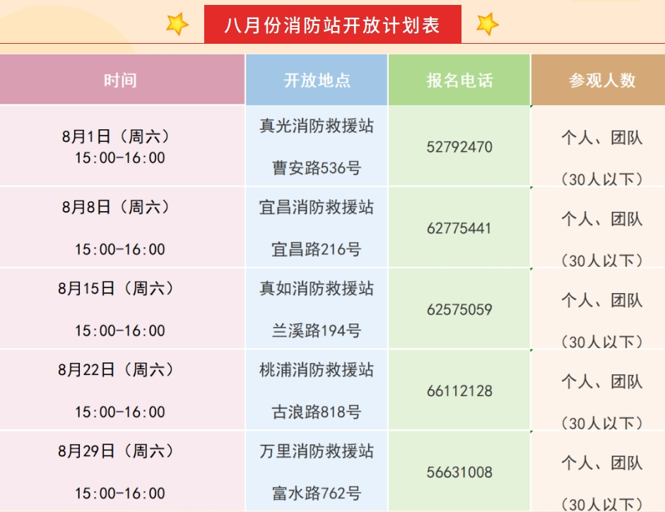Select phone number 56631008
Image resolution: width=665 pixels, height=512 pixels.
click(459, 472)
